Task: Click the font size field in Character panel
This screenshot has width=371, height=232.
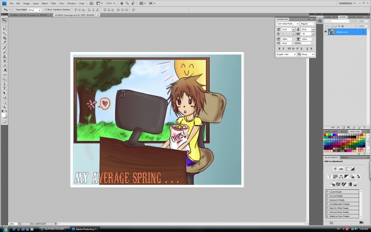Action: click(286, 29)
